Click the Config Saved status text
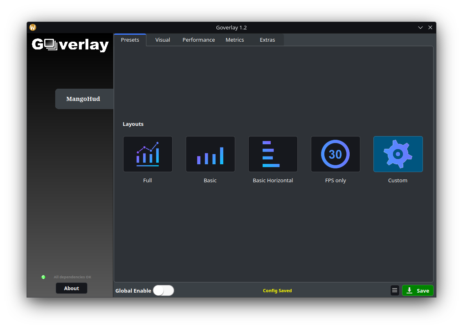The height and width of the screenshot is (329, 463). (x=277, y=291)
